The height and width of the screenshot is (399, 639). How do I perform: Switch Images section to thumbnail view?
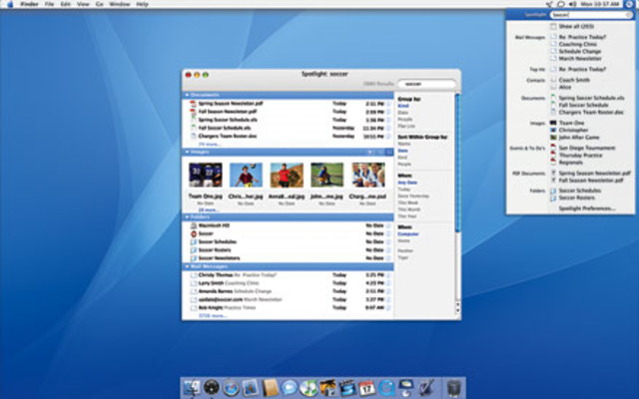(x=389, y=152)
